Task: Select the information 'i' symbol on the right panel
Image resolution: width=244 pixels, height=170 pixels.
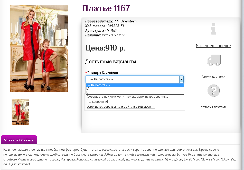Action: pyautogui.click(x=213, y=29)
